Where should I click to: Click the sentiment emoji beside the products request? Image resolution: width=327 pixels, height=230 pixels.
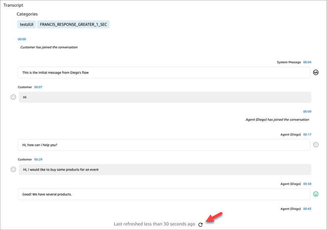click(x=13, y=169)
